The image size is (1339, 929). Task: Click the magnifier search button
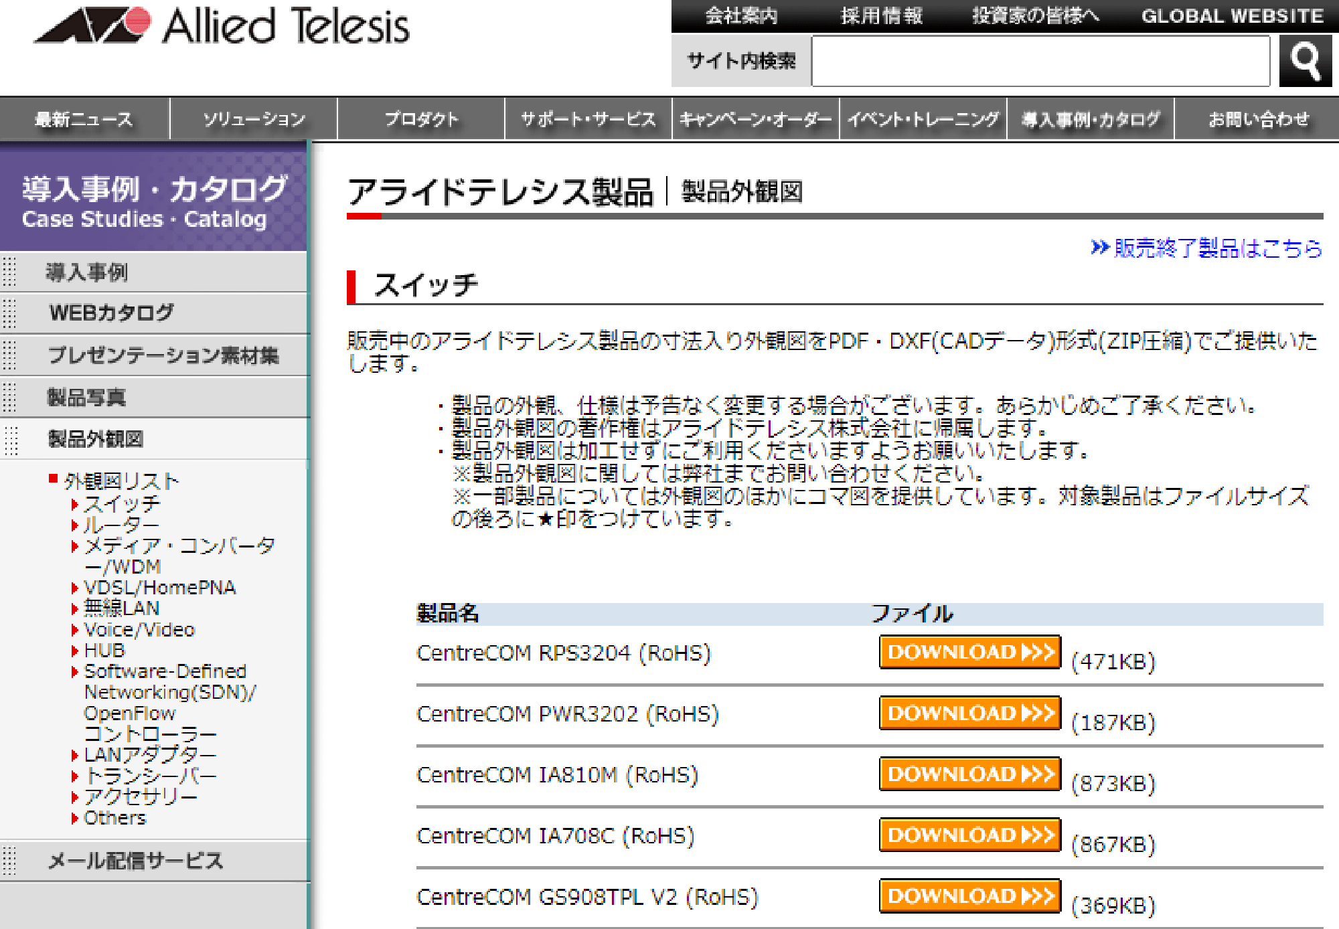pos(1305,61)
